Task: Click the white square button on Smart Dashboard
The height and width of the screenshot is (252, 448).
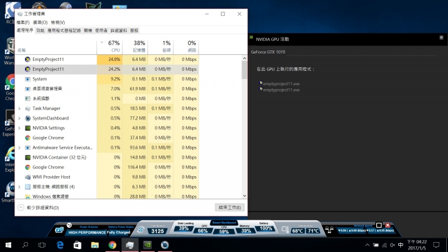Action: tap(379, 225)
